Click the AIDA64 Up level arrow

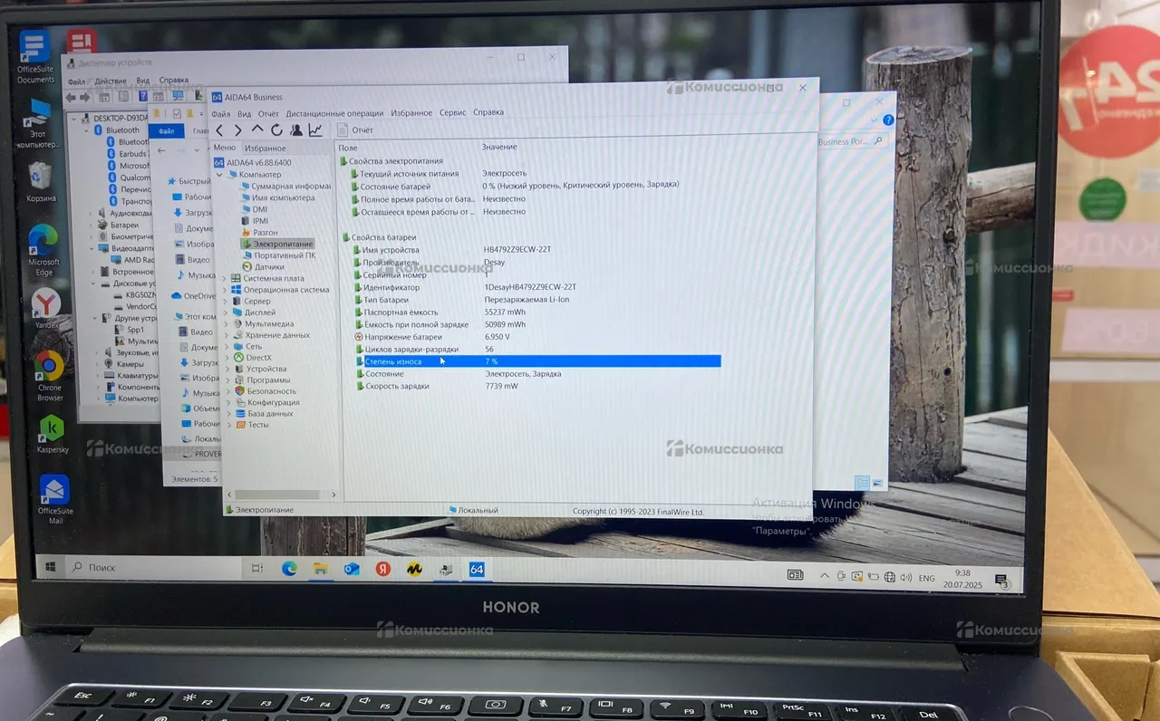[256, 130]
